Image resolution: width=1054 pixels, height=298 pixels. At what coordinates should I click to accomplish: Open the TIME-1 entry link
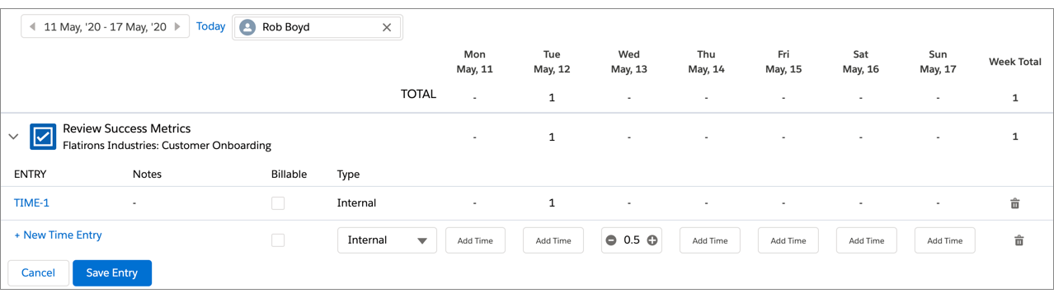pyautogui.click(x=32, y=203)
